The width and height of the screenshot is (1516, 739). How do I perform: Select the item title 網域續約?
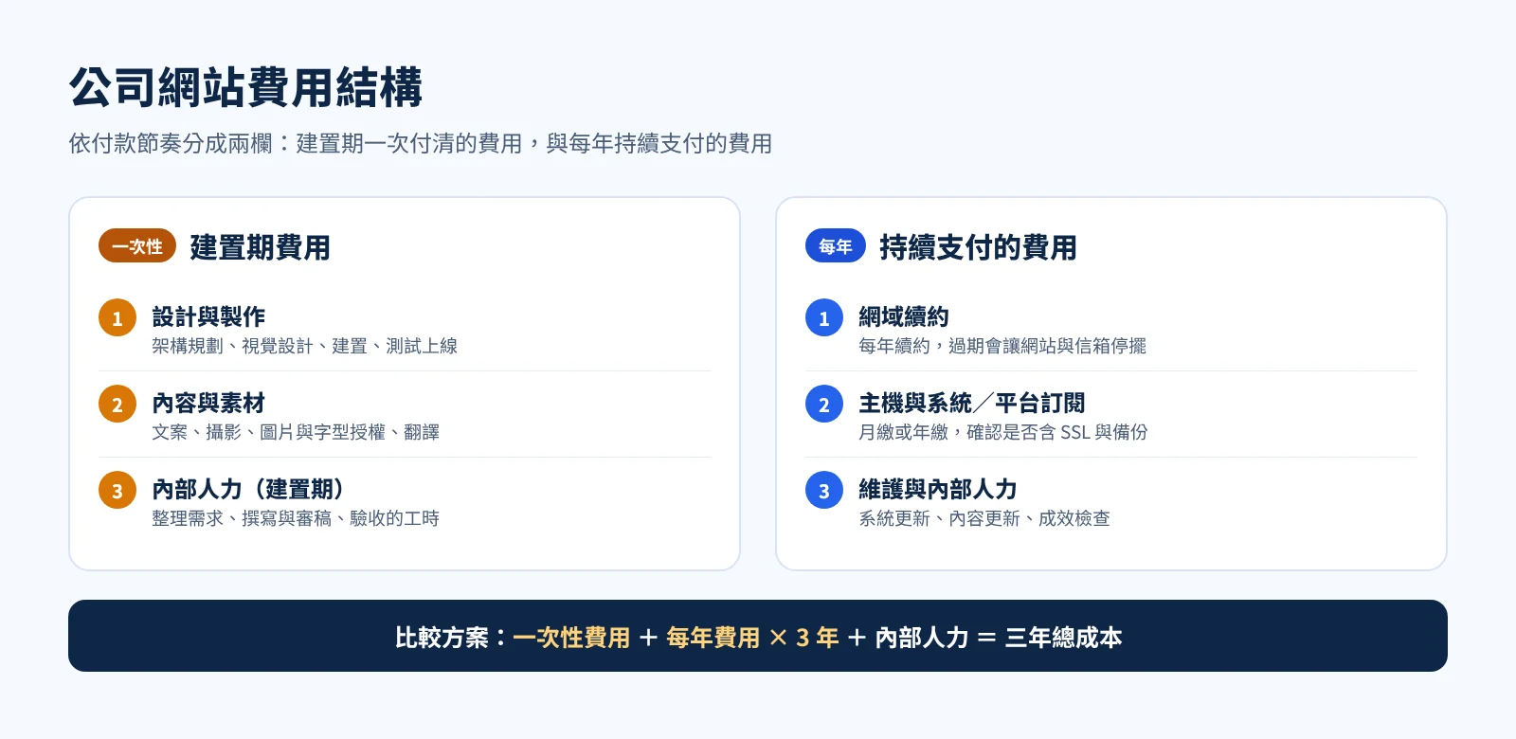pyautogui.click(x=904, y=316)
